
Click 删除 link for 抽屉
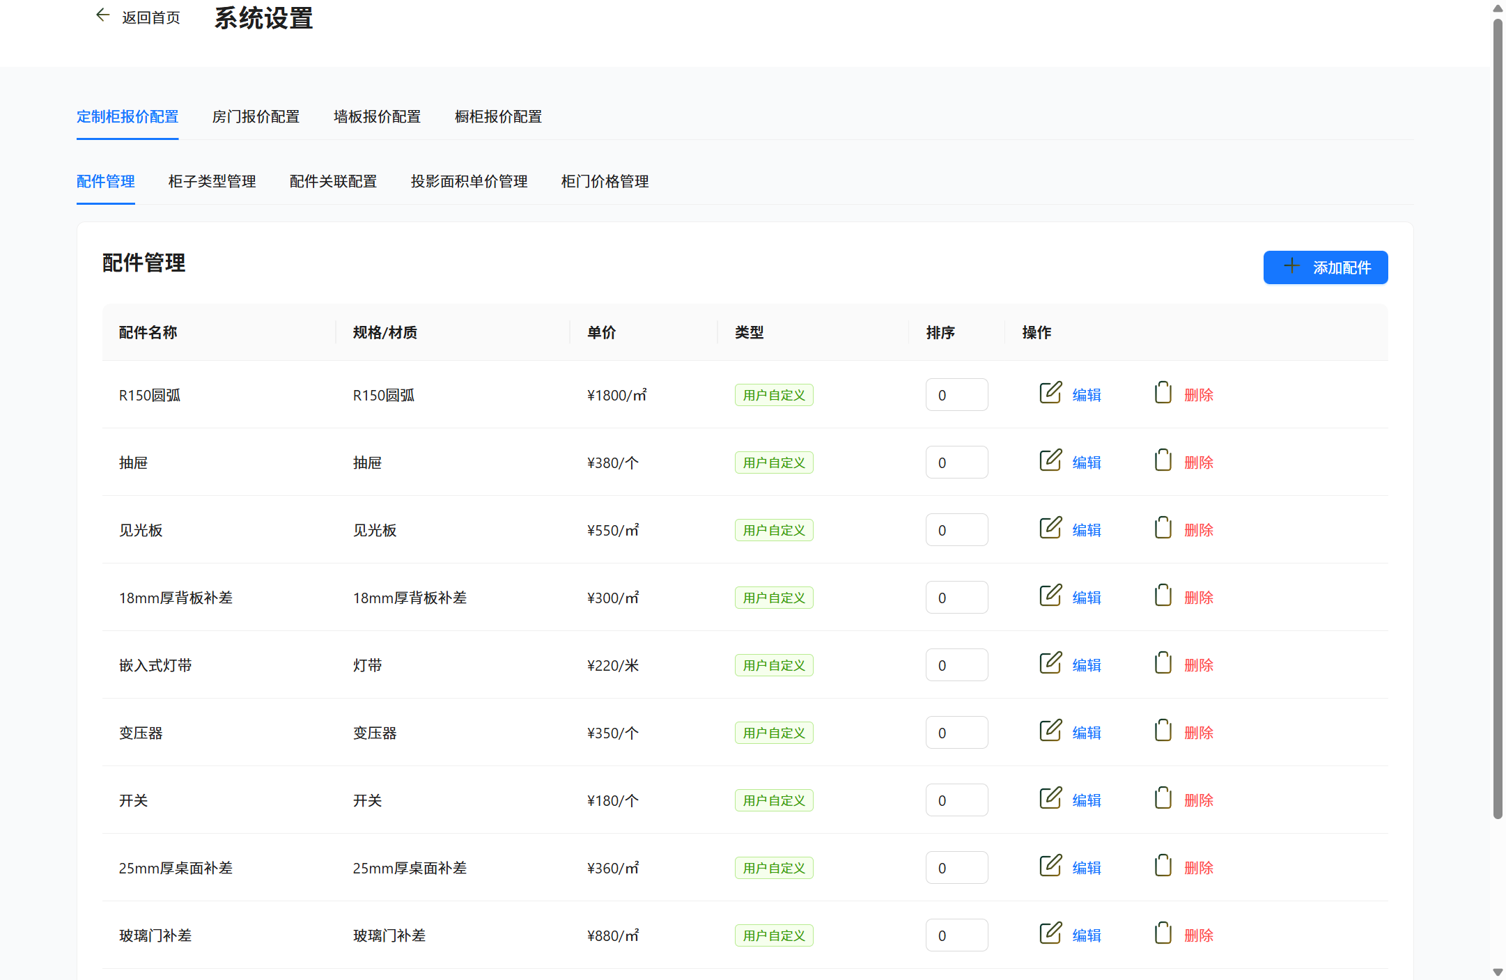[1199, 463]
